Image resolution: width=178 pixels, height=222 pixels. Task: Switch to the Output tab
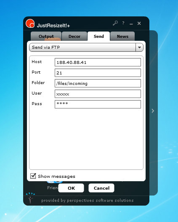[46, 37]
